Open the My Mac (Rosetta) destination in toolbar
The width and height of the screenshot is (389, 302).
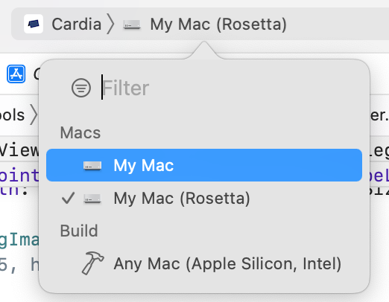pyautogui.click(x=218, y=25)
